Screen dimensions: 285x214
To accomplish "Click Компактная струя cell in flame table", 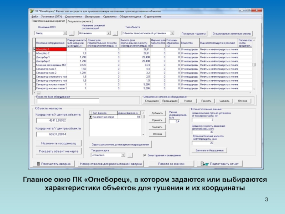I will 104,117.
